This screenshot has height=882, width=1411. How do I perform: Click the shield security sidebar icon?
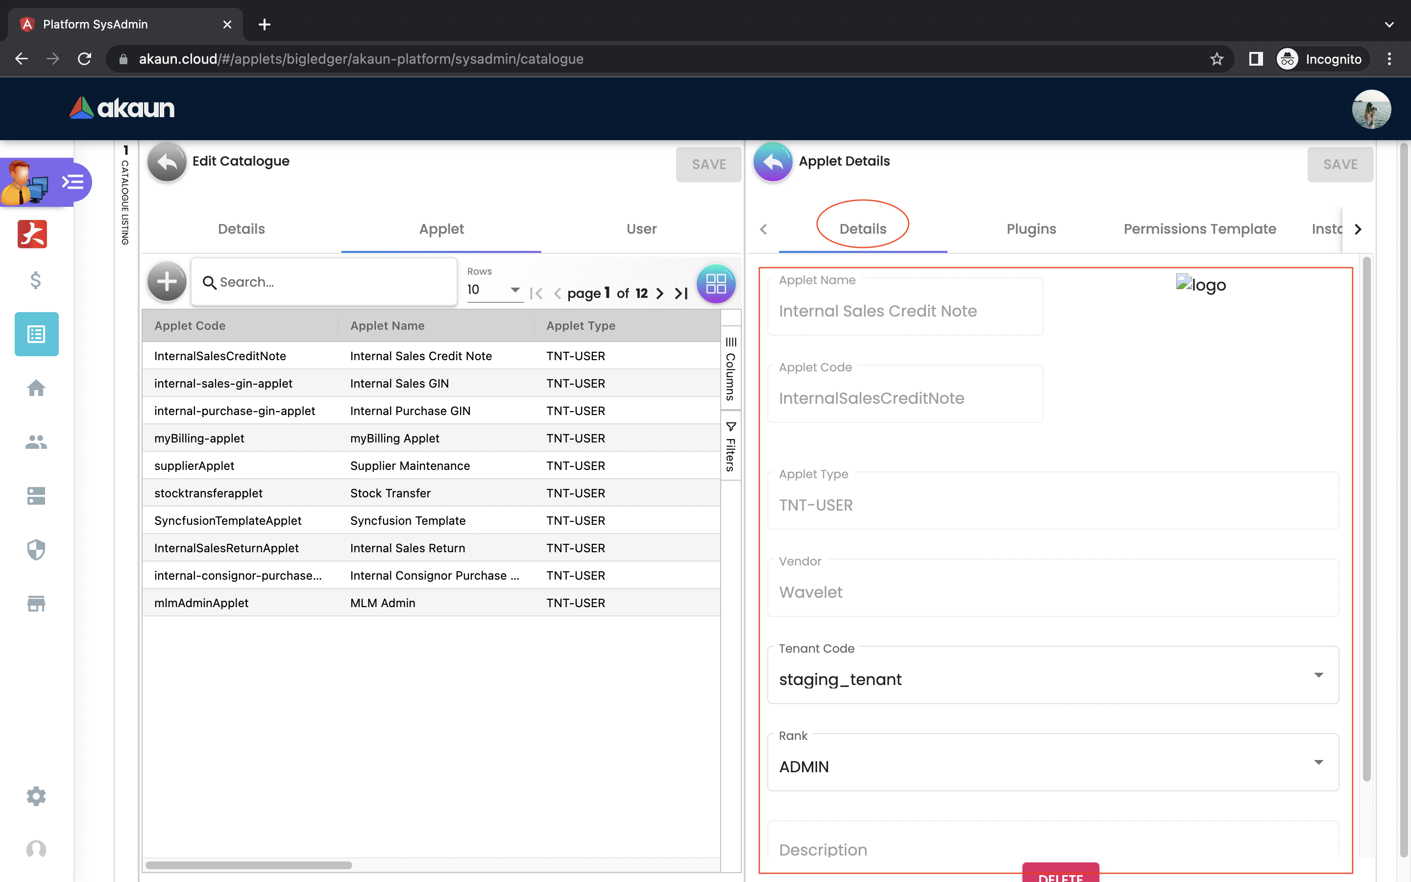[36, 549]
